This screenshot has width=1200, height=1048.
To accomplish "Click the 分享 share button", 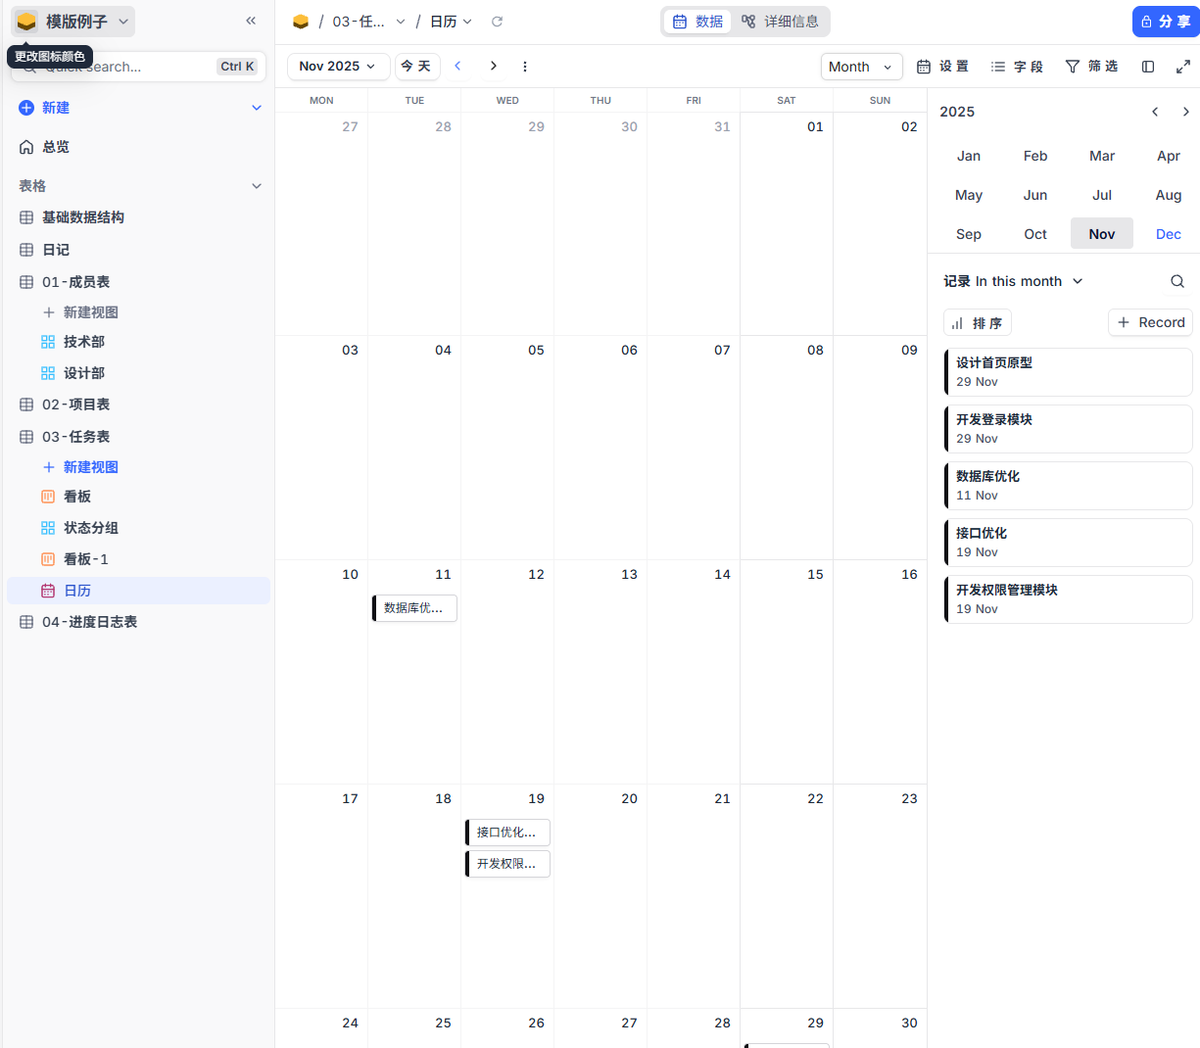I will [1166, 22].
